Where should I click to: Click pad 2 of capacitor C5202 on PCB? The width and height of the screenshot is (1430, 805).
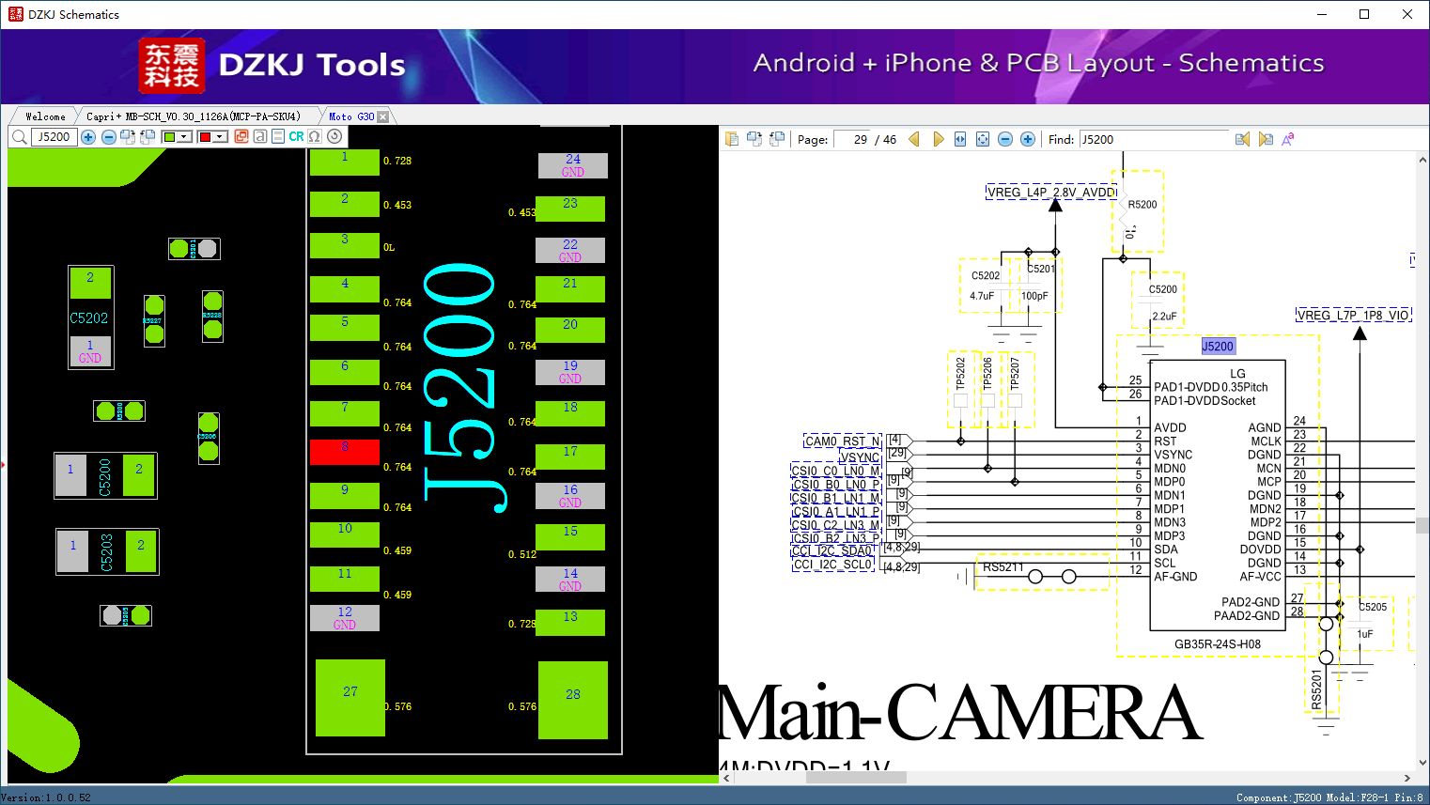[x=90, y=283]
